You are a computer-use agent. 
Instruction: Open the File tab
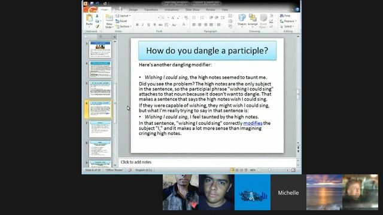click(90, 10)
